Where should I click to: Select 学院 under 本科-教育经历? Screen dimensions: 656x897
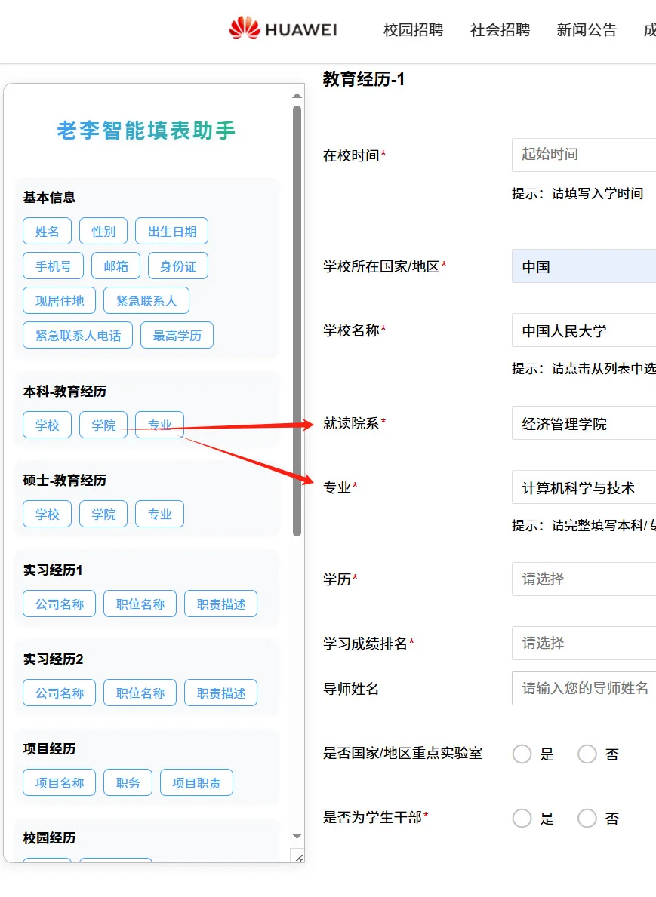point(103,425)
